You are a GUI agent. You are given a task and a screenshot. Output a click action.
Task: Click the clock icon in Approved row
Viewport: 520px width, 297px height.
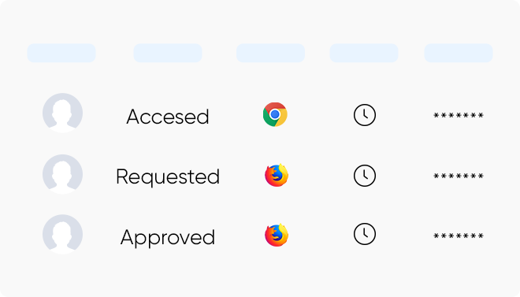pyautogui.click(x=365, y=234)
